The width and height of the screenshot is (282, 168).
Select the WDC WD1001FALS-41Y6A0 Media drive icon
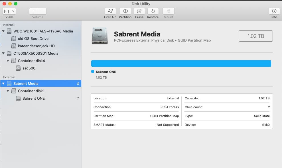pos(9,31)
